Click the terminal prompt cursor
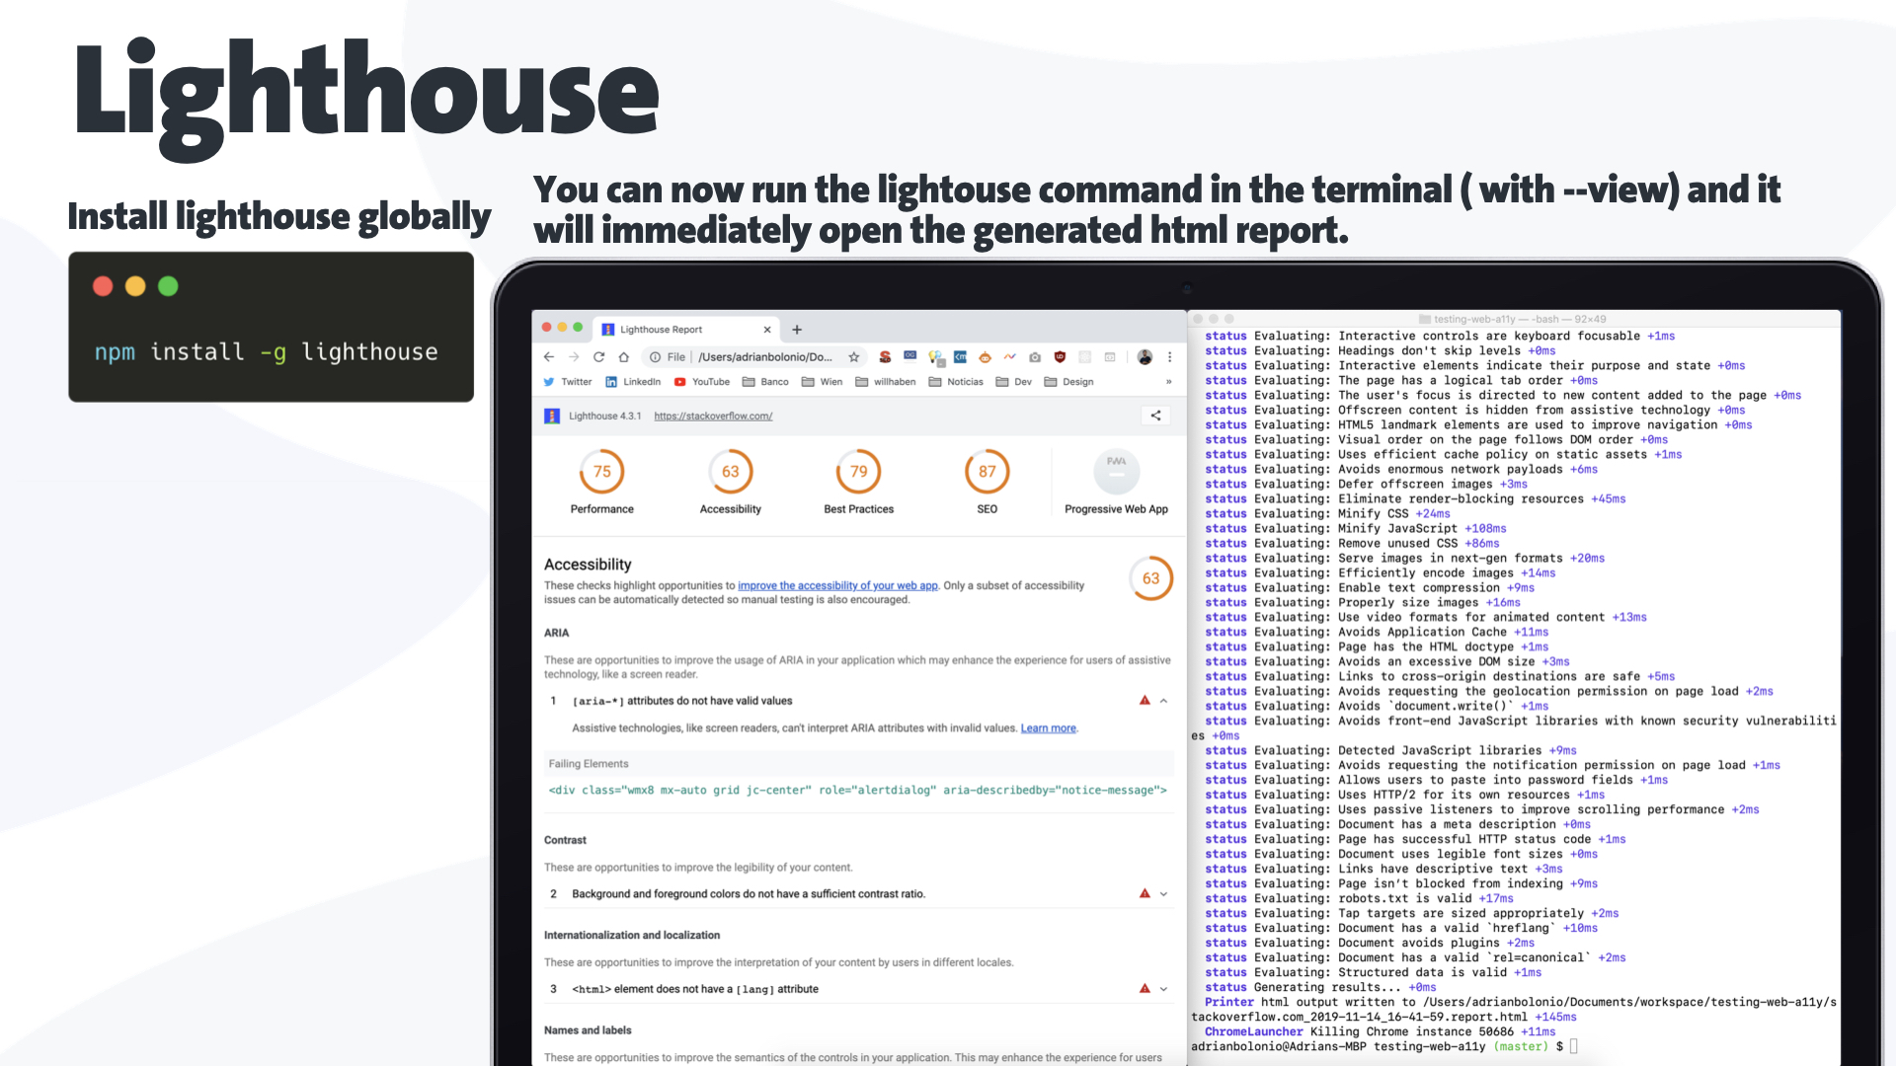This screenshot has width=1896, height=1066. (1573, 1047)
